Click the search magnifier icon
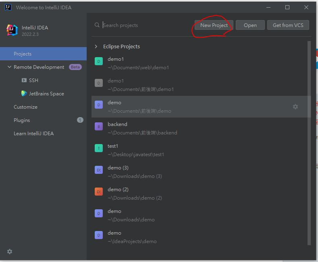This screenshot has width=318, height=262. (x=97, y=25)
